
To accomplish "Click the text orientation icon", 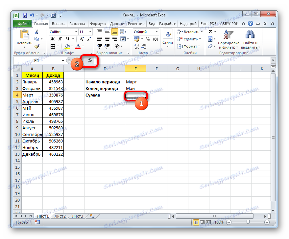I will pyautogui.click(x=117, y=46).
